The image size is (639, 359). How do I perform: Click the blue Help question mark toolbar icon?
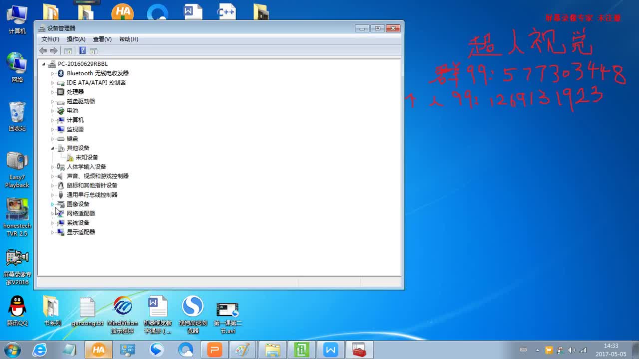[82, 51]
